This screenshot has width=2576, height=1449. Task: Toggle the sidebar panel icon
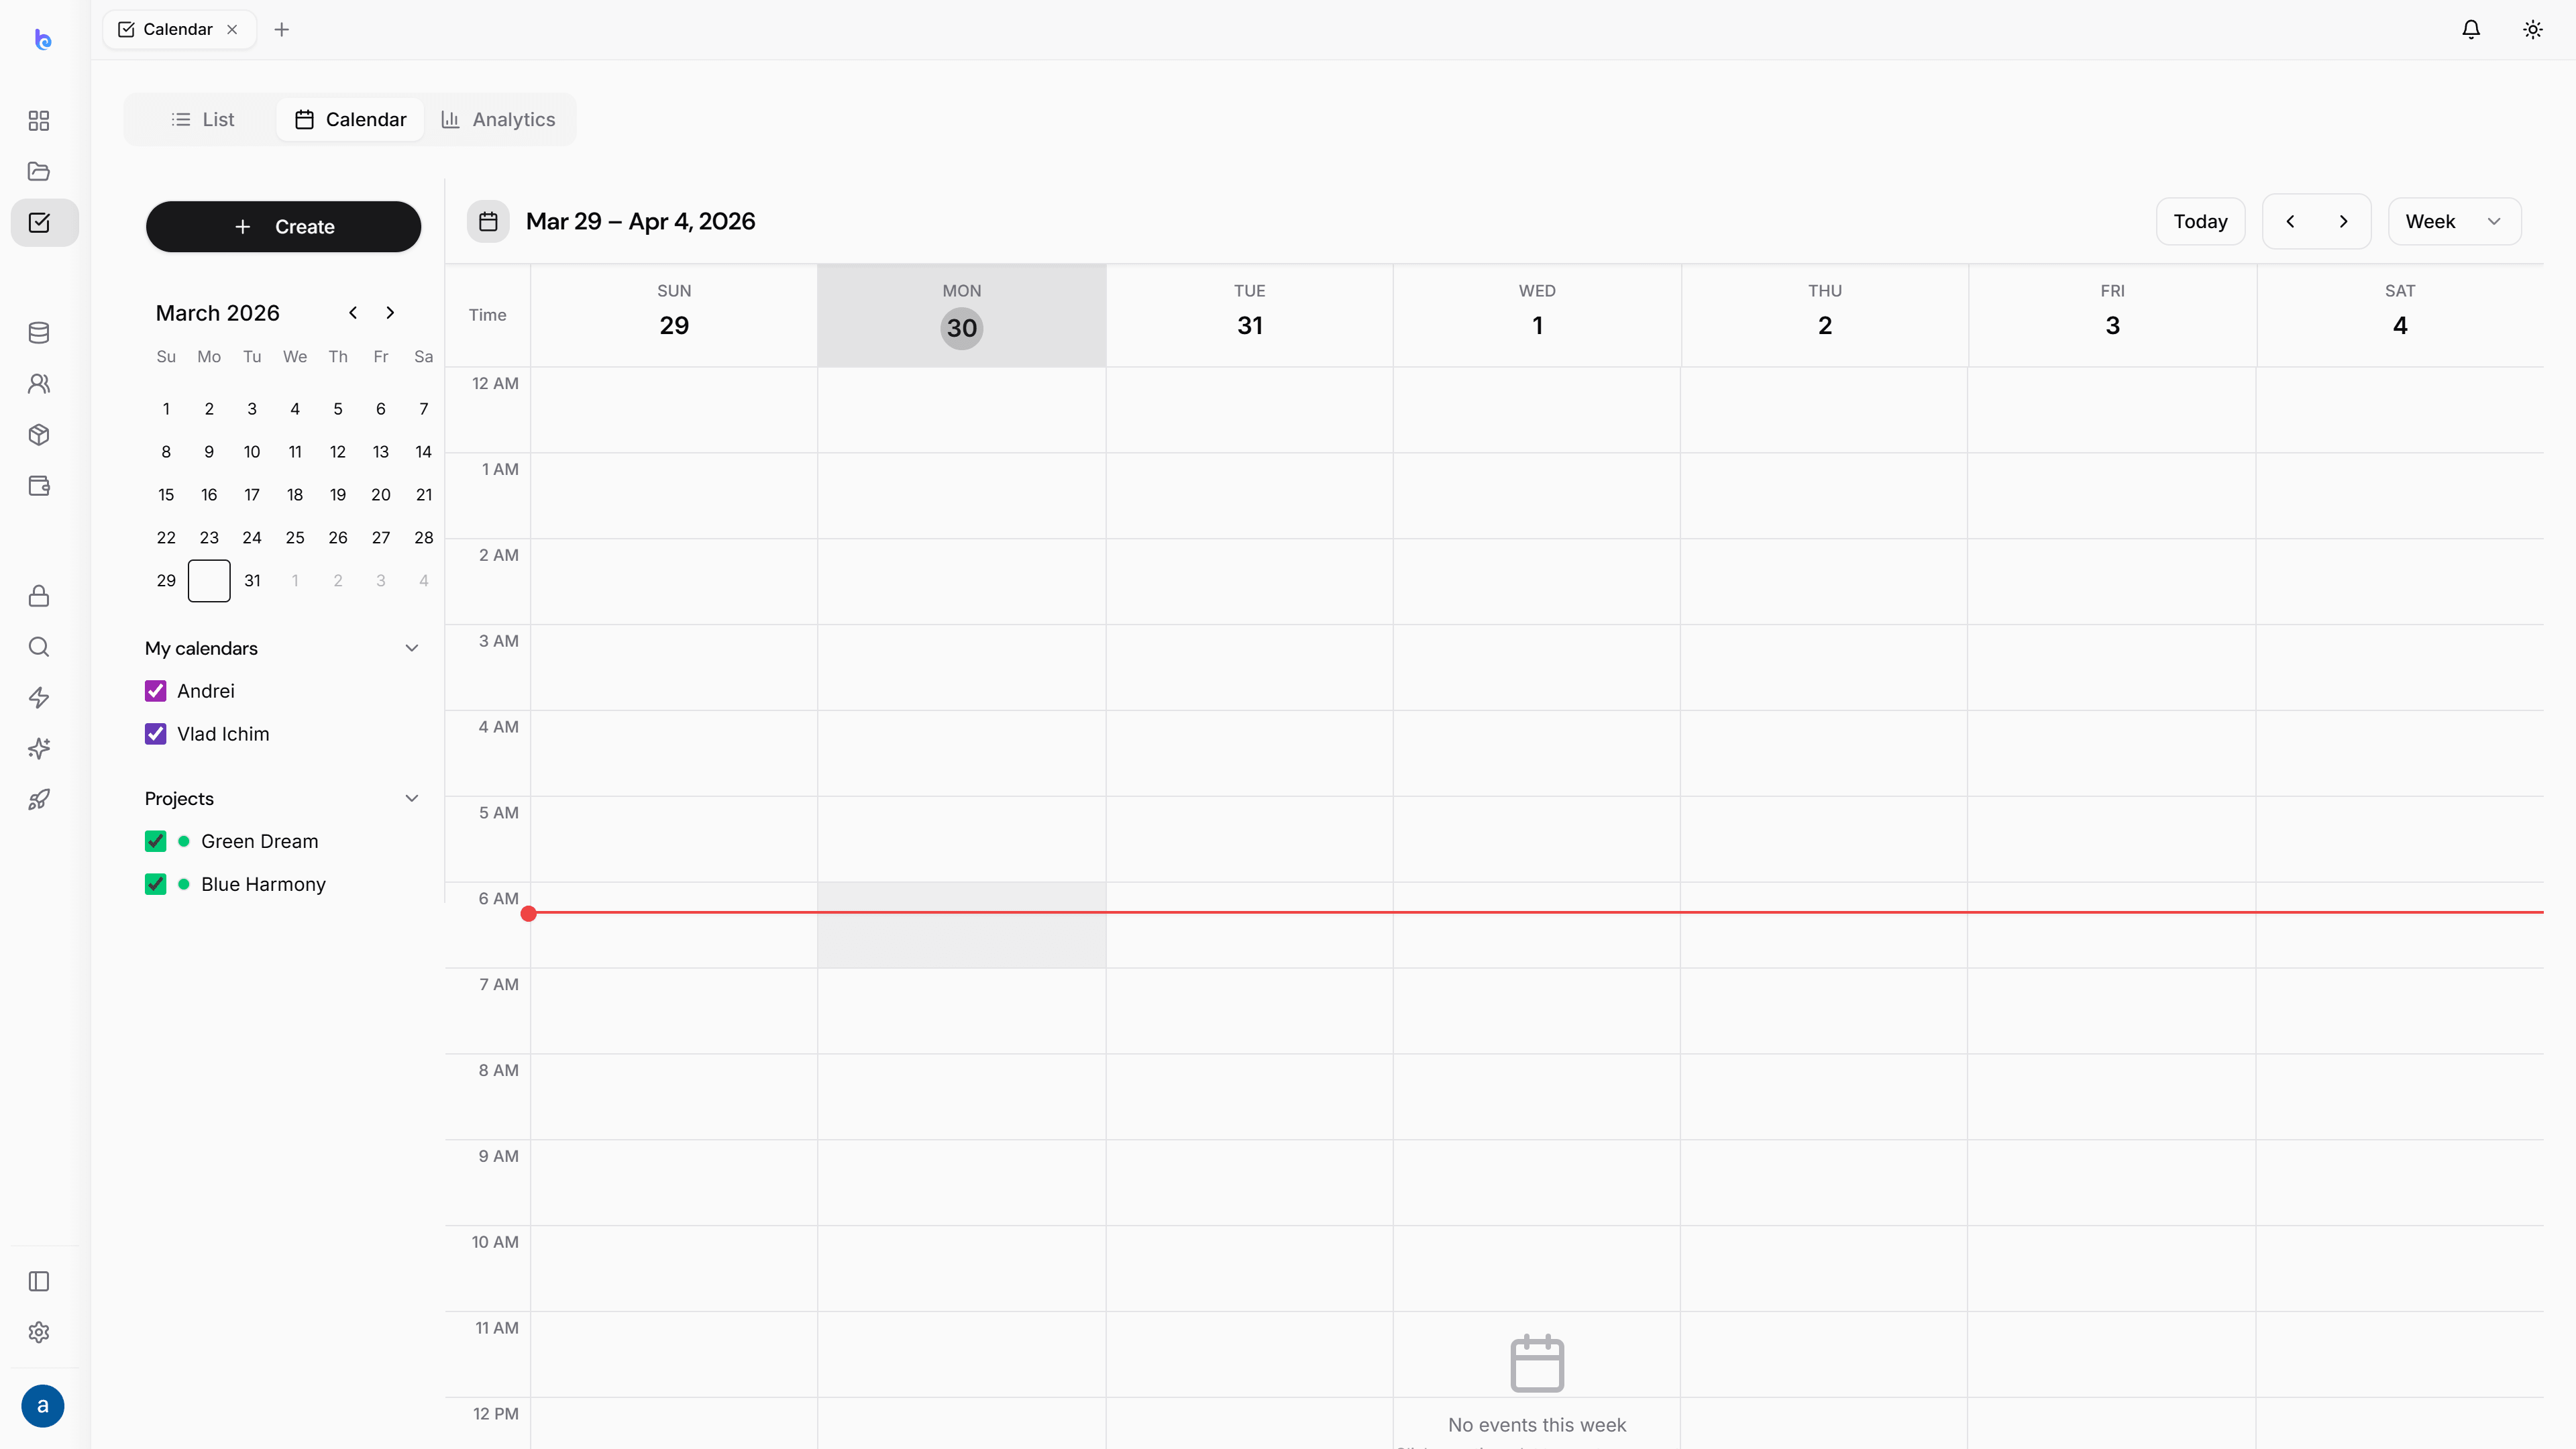click(39, 1281)
